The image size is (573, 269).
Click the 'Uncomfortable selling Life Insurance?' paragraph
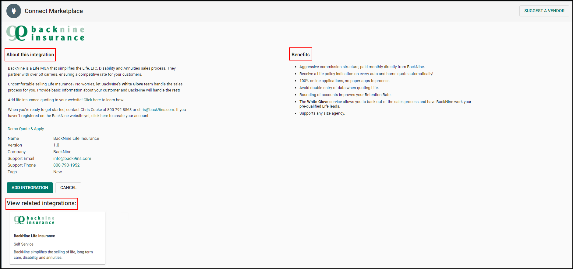[x=95, y=87]
